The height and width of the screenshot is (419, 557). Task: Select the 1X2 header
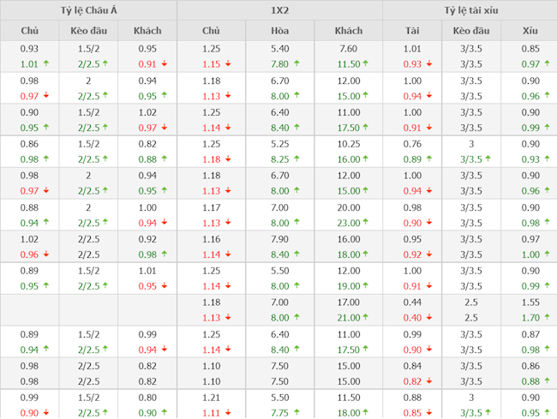[279, 10]
